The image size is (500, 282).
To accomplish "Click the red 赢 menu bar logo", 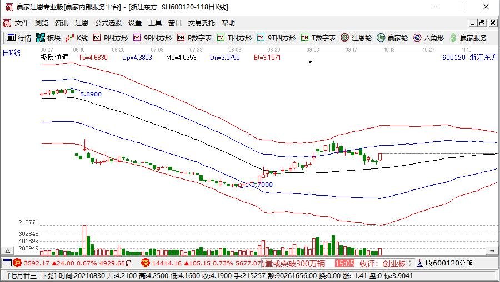I will point(6,23).
